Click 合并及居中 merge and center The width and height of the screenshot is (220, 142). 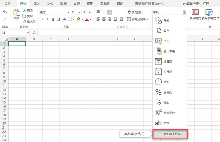[x=136, y=19]
